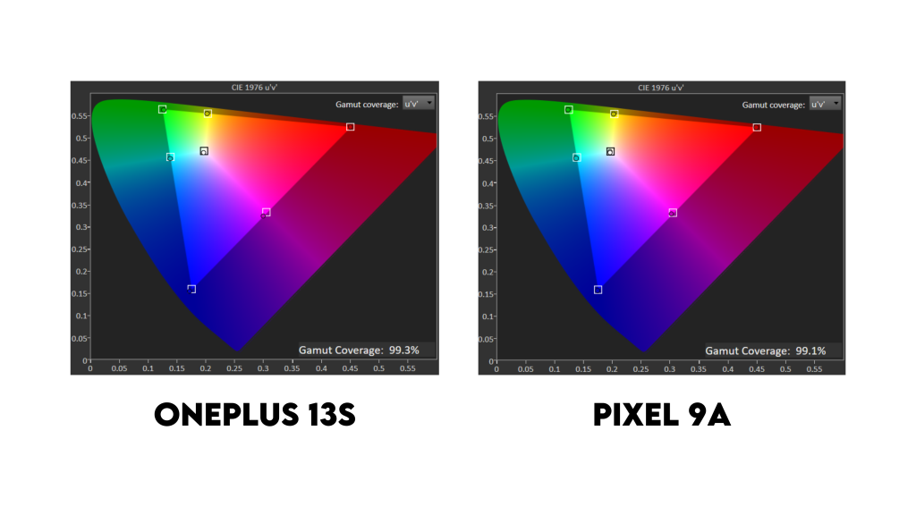Open the right chart's Gamut coverage dropdown
Viewport: 916px width, 515px height.
coord(824,104)
